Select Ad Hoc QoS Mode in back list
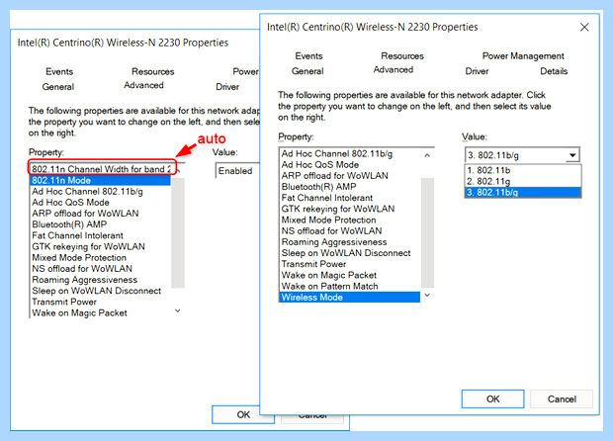This screenshot has width=613, height=441. pos(101,202)
